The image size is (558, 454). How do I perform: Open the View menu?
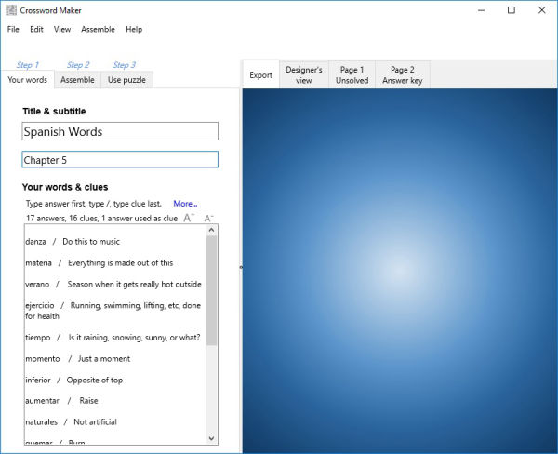point(62,30)
